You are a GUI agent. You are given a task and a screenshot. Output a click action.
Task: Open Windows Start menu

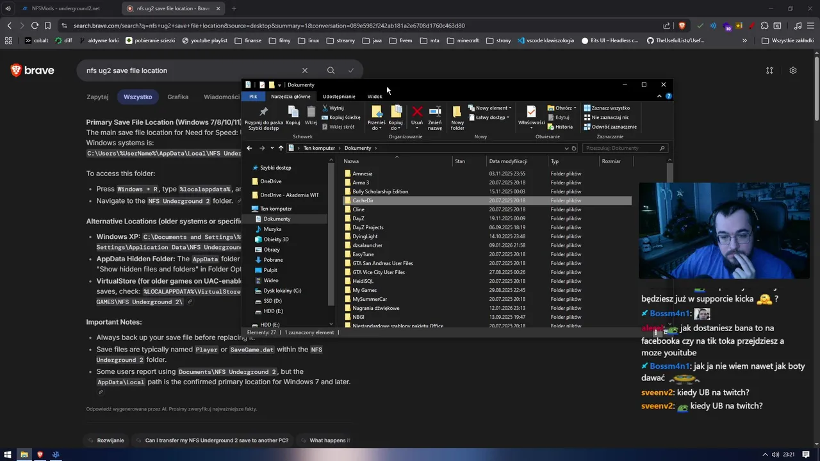pyautogui.click(x=8, y=455)
